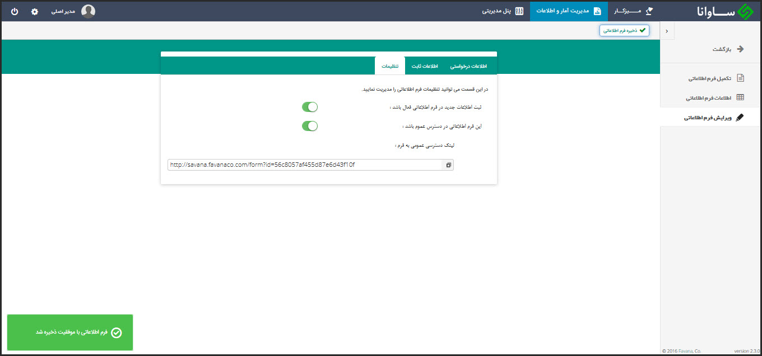
Task: Click the table icon for form data
Action: [740, 97]
